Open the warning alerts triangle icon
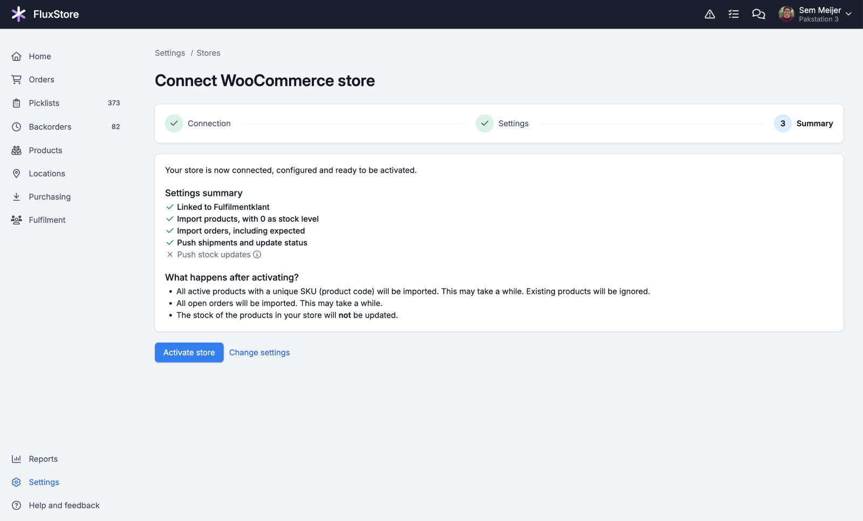 click(710, 14)
